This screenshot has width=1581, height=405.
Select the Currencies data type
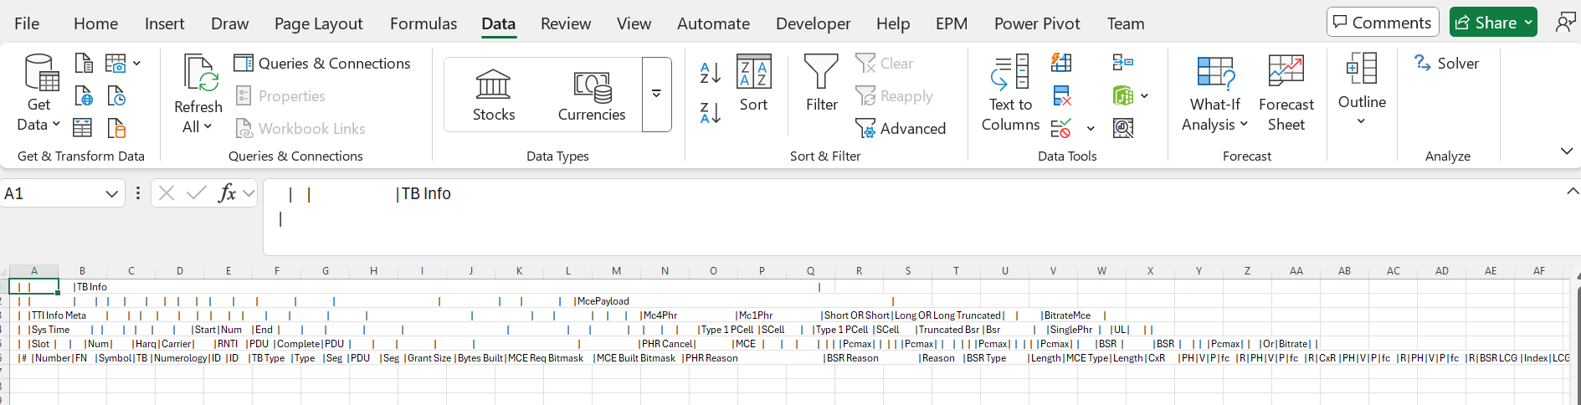pos(592,95)
